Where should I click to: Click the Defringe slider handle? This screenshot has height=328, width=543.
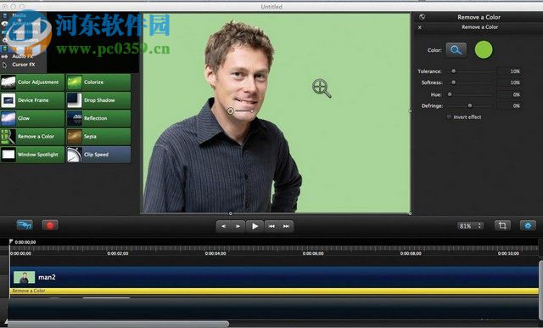tap(469, 105)
